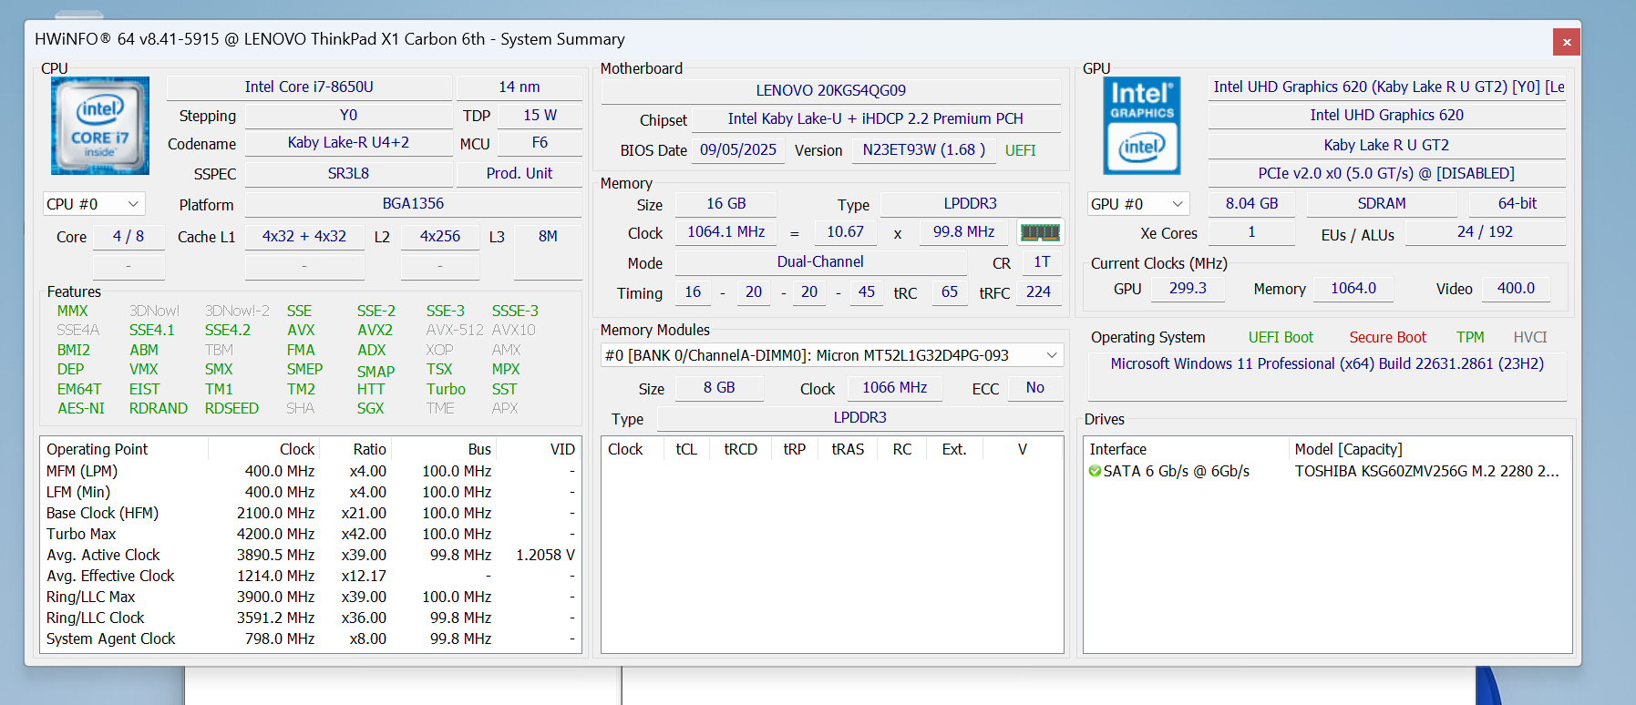Viewport: 1636px width, 705px height.
Task: Click the Platform value "BGA1356"
Action: click(413, 204)
